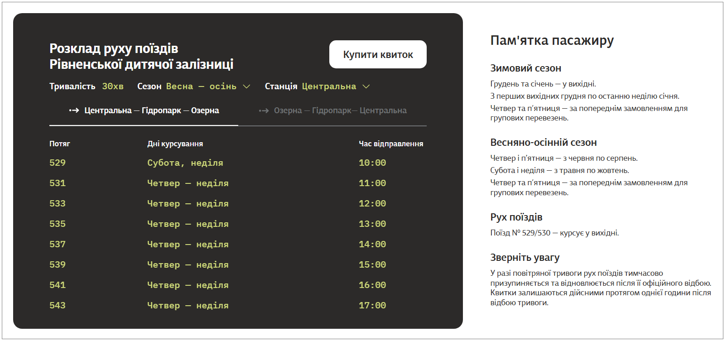Click the Дні курсування column header
This screenshot has height=341, width=727.
(x=175, y=144)
